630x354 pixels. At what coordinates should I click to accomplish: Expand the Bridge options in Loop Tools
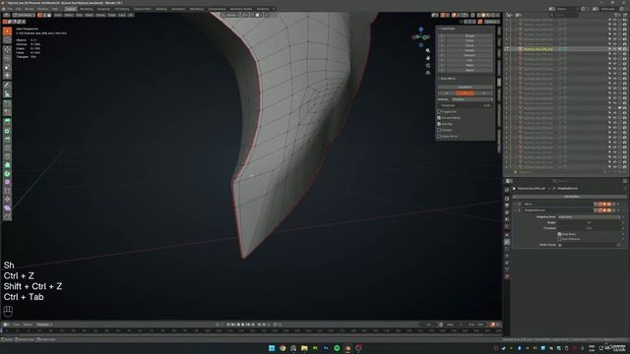tap(442, 35)
